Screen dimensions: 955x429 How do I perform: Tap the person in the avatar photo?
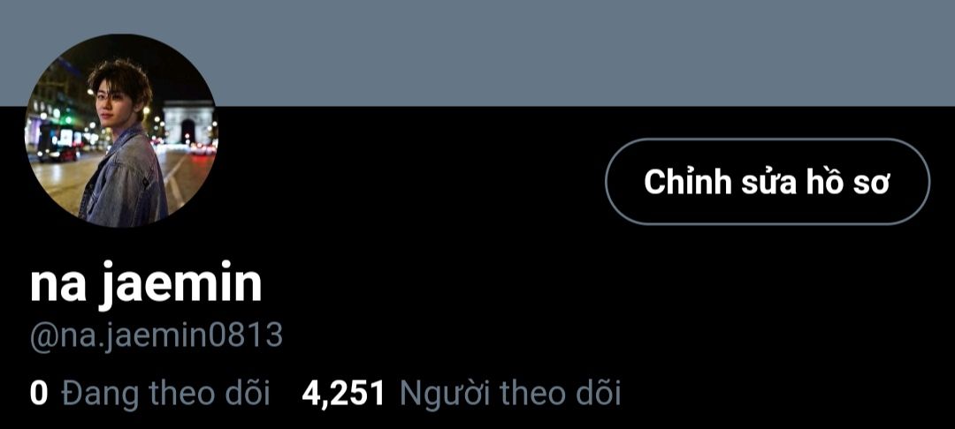(x=125, y=146)
